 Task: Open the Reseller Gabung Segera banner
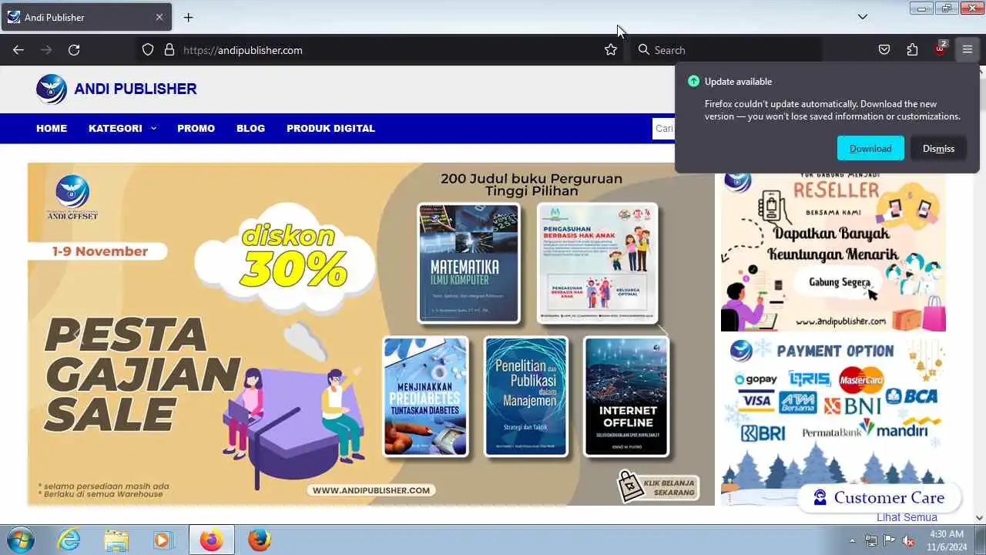pyautogui.click(x=833, y=251)
